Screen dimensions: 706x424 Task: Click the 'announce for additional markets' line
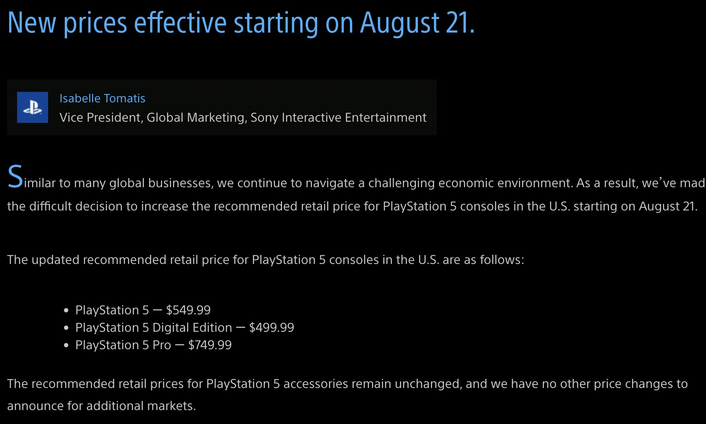point(101,406)
